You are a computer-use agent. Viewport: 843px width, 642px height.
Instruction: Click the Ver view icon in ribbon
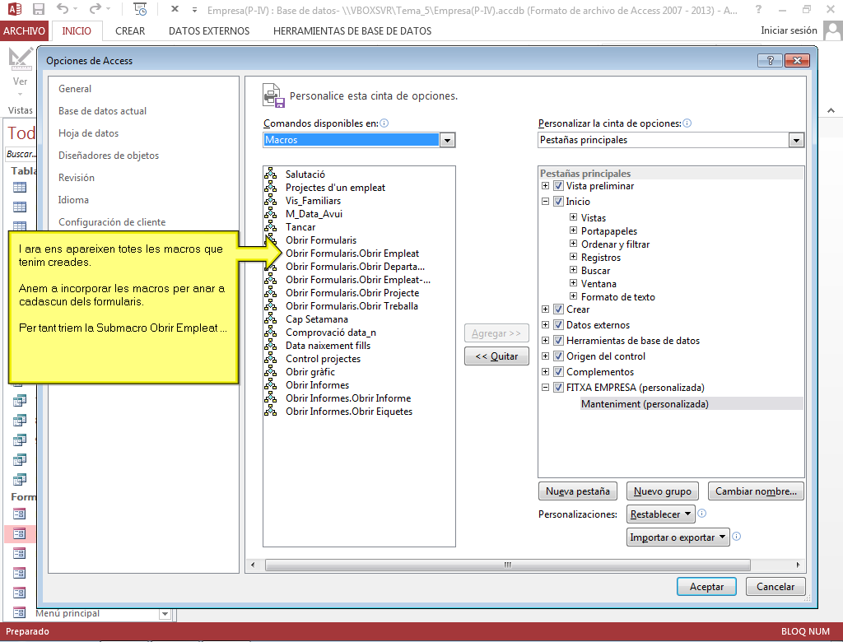[x=21, y=59]
